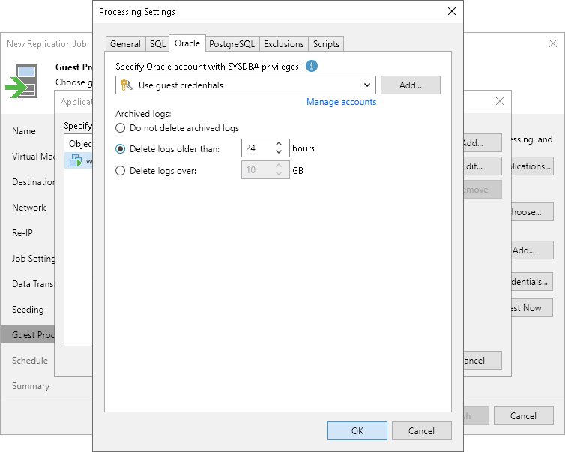Click the replication job wizard icon
The height and width of the screenshot is (452, 565).
(x=22, y=82)
